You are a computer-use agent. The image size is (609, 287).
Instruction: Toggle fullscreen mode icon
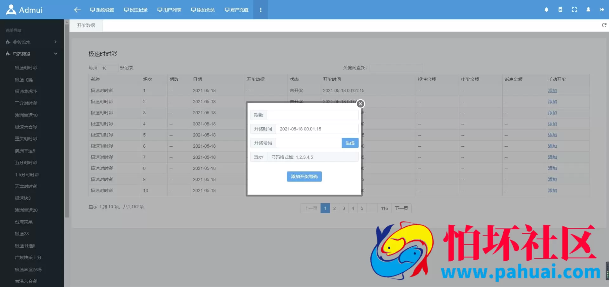click(x=574, y=10)
